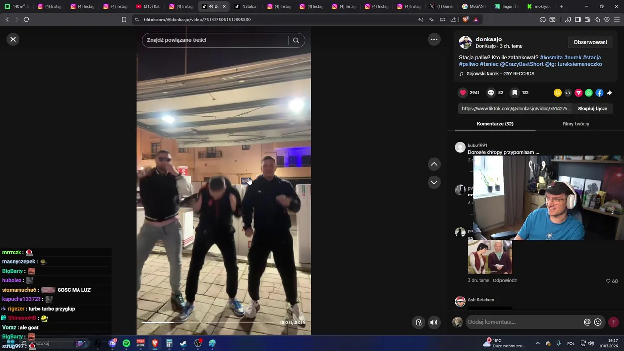The image size is (624, 351).
Task: Open Brave Leo AI sparkle icon
Action: coord(597,19)
